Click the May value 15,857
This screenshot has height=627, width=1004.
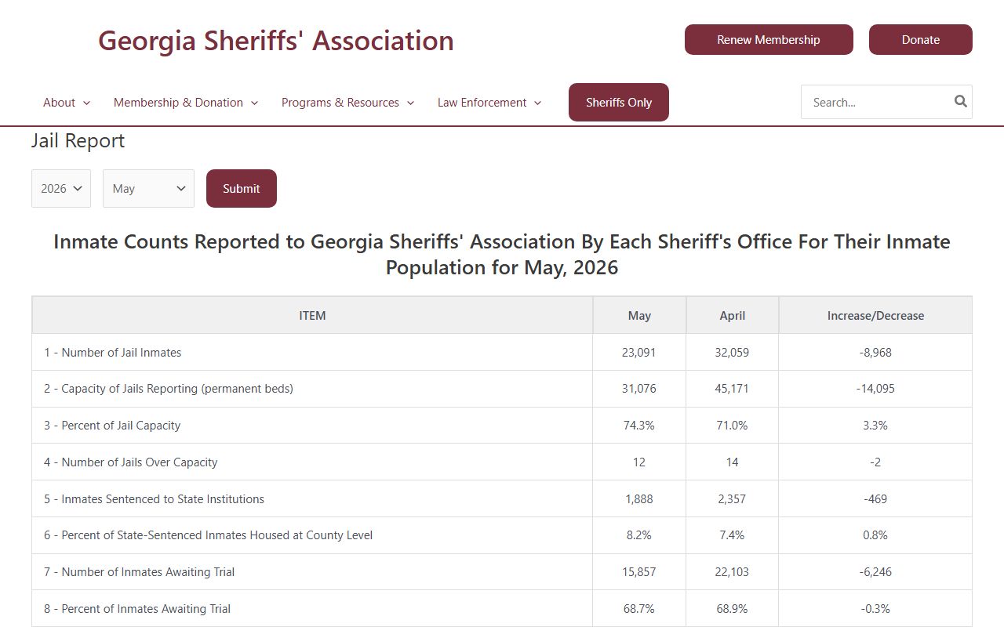[x=639, y=572]
